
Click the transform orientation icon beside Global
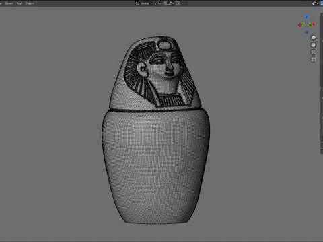tap(137, 3)
